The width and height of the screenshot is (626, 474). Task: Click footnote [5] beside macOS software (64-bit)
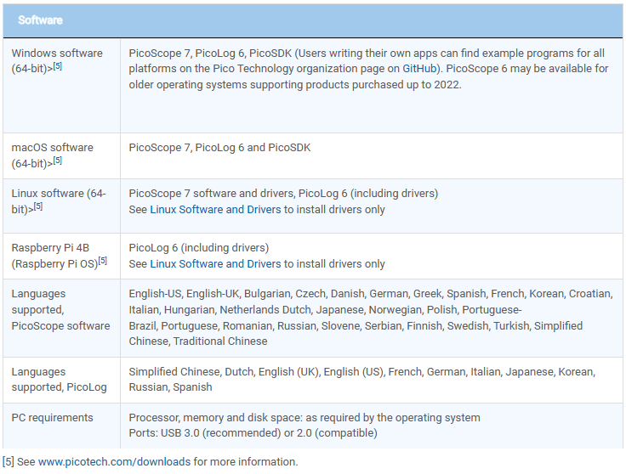click(x=57, y=161)
